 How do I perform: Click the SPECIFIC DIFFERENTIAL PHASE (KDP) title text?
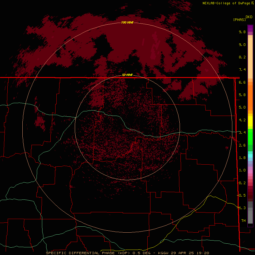click(88, 253)
